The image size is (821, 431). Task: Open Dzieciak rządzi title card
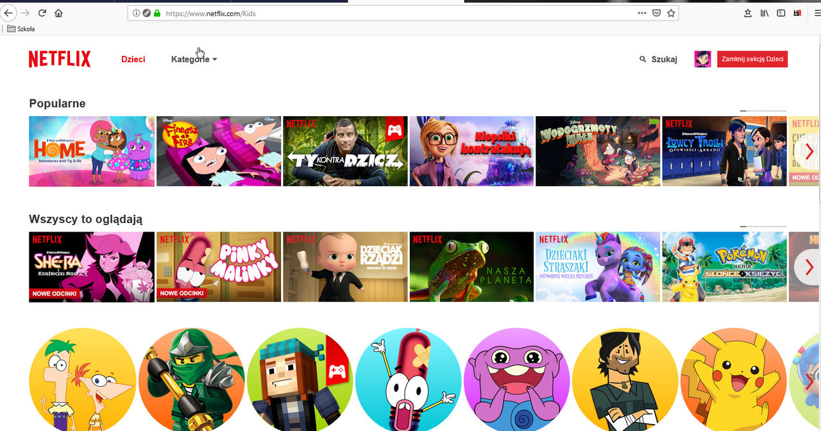pos(345,267)
